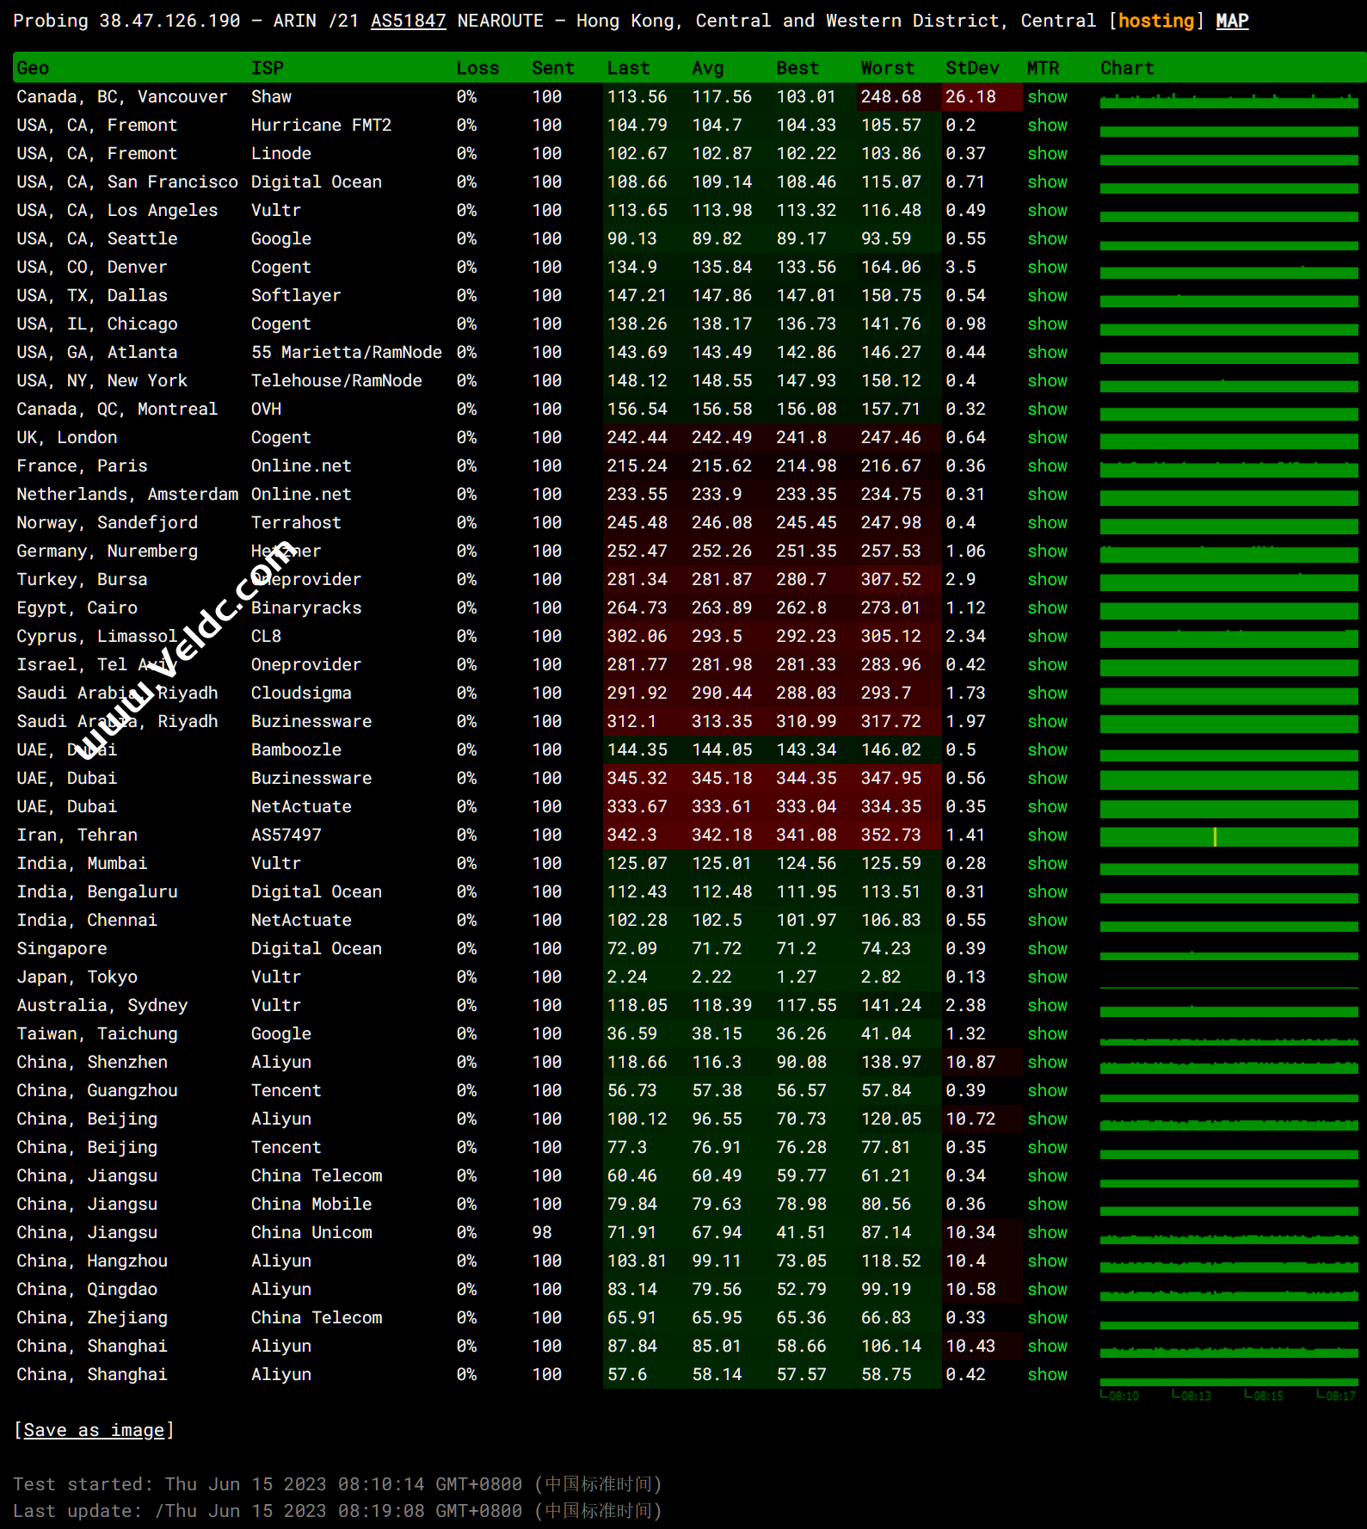
Task: Show MTR for Germany, Nuremberg row
Action: [1047, 552]
